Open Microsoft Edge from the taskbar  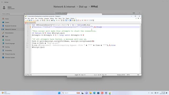95,93
